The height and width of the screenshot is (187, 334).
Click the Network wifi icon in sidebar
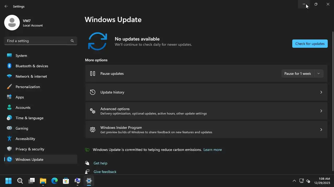[9, 76]
